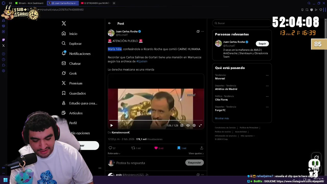This screenshot has height=184, width=327.
Task: Click the share icon on the post
Action: (202, 148)
